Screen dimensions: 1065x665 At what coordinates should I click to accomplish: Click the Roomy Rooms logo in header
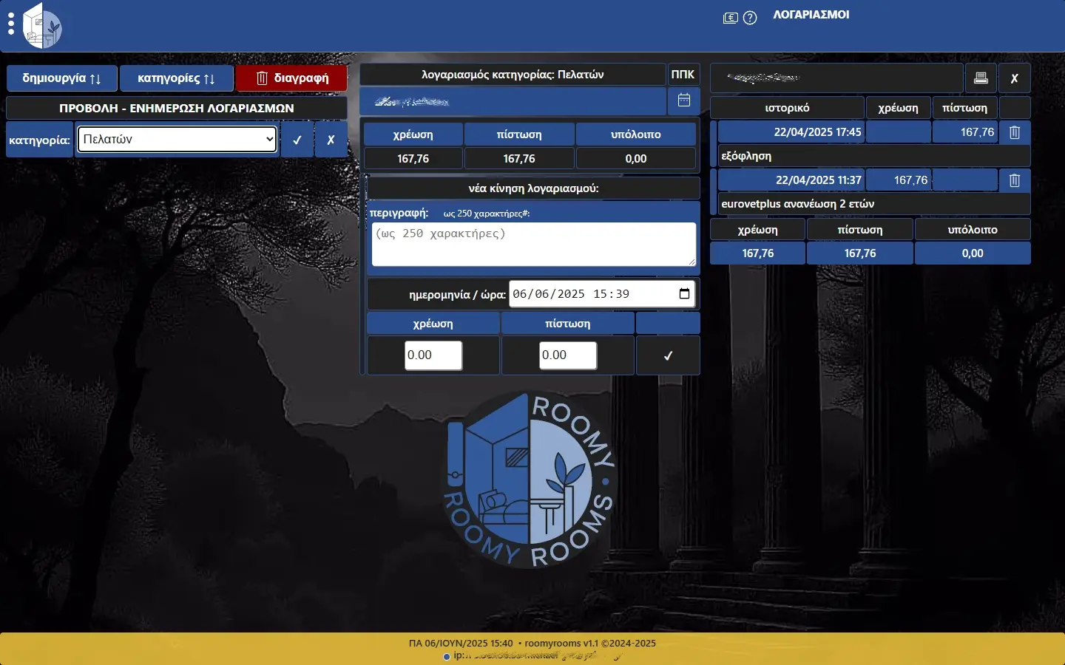pyautogui.click(x=43, y=26)
